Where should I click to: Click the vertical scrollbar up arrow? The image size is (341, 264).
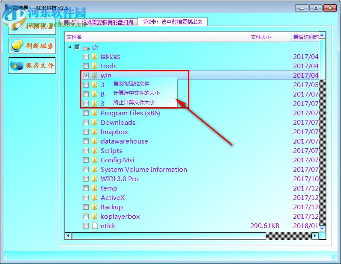pos(322,35)
